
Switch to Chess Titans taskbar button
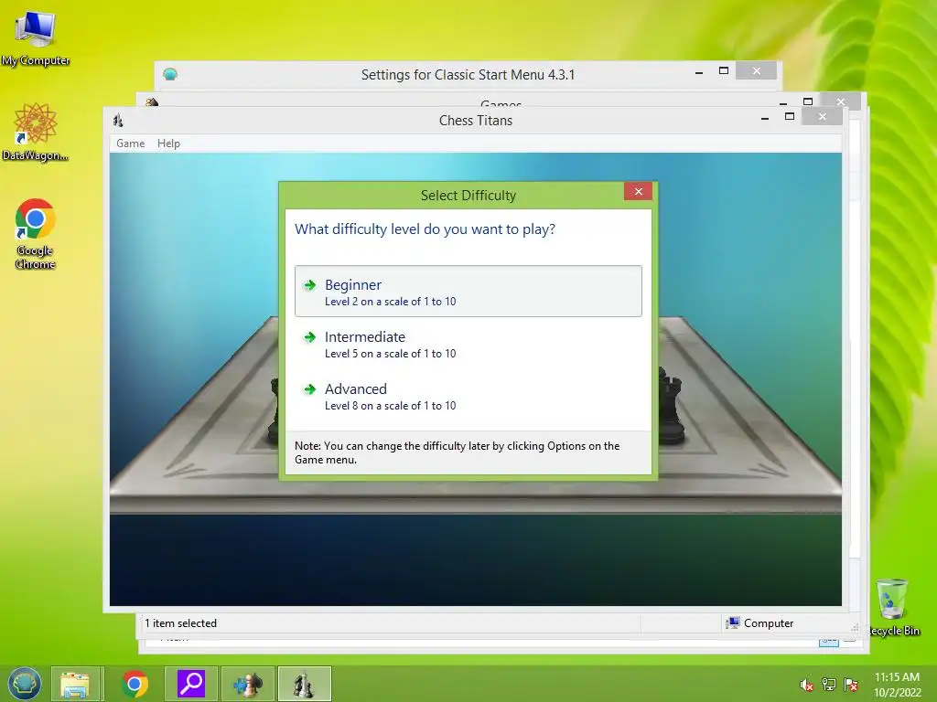point(304,684)
